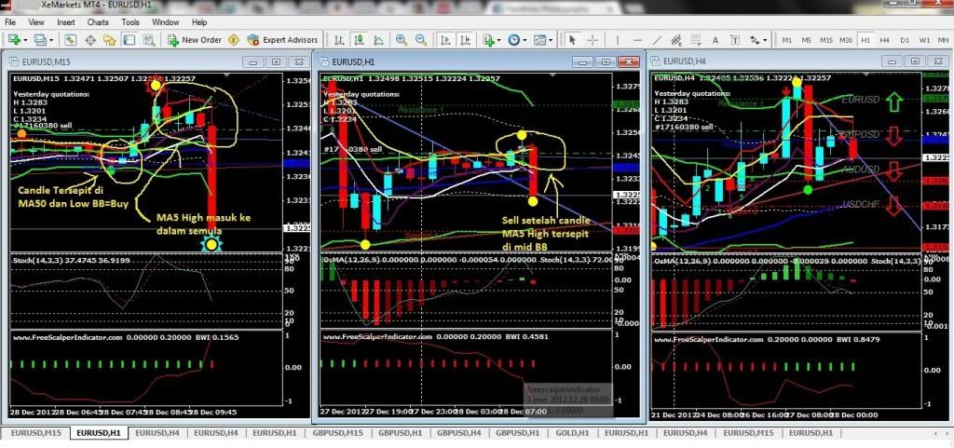Image resolution: width=954 pixels, height=448 pixels.
Task: Select the Crosshair cursor tool
Action: [x=592, y=40]
